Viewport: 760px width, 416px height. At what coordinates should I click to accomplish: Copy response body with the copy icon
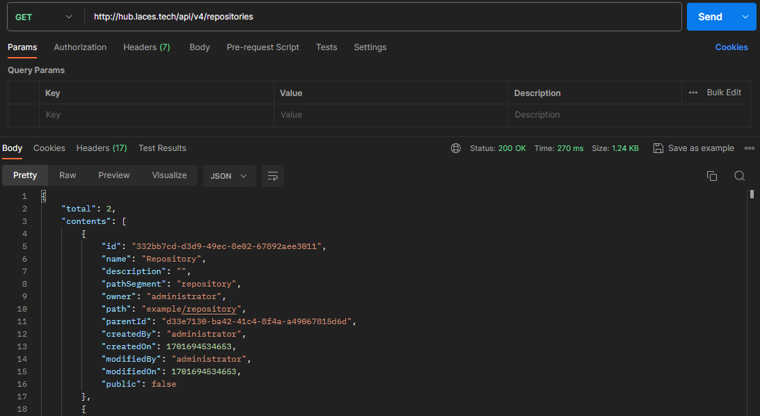click(x=711, y=176)
